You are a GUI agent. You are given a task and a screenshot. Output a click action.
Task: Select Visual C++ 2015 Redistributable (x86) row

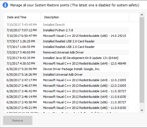66,36
